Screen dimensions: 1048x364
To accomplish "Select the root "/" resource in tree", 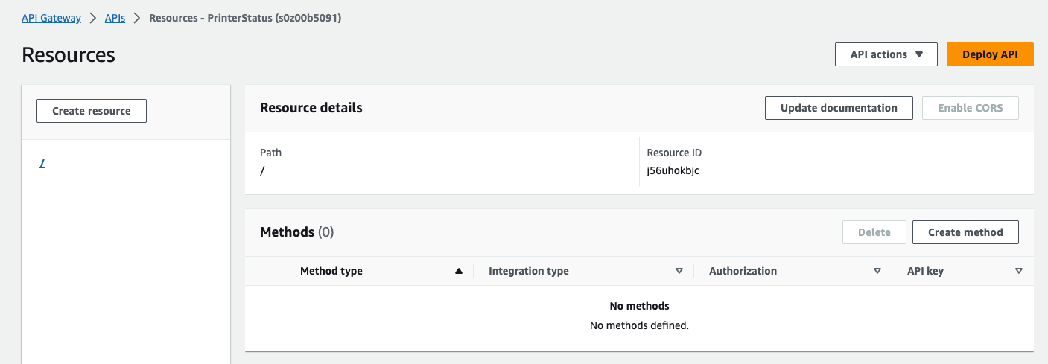I will coord(42,164).
